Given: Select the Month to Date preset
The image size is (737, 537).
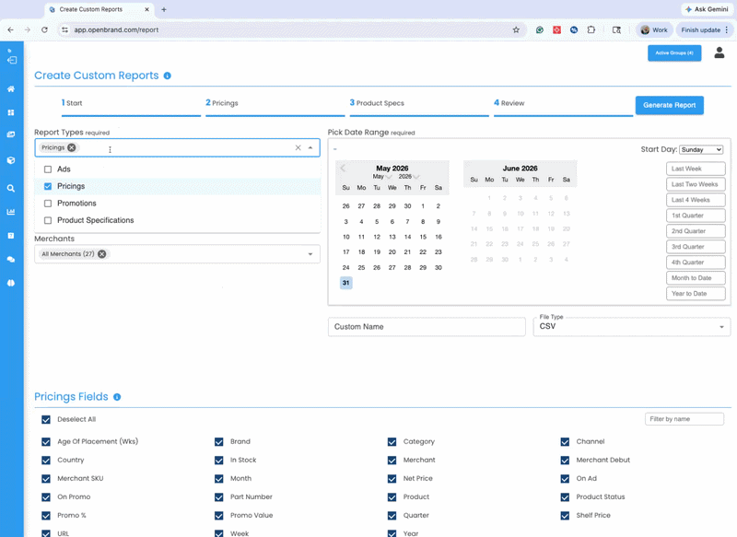Looking at the screenshot, I should click(696, 278).
